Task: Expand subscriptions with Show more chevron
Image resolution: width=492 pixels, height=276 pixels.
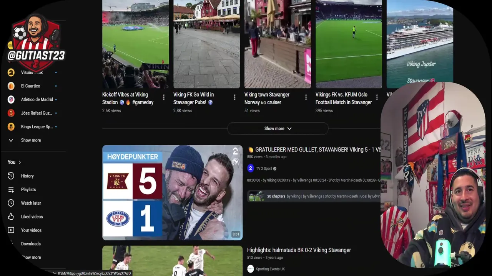Action: [x=11, y=140]
